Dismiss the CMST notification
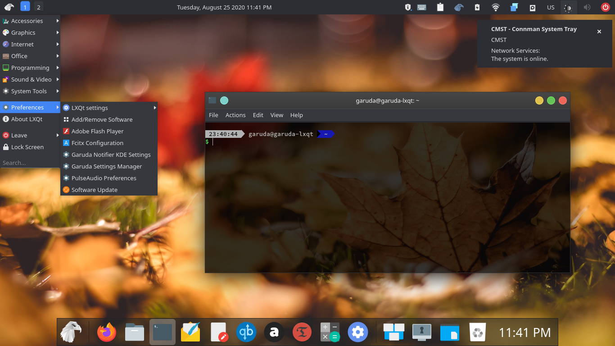The height and width of the screenshot is (346, 615). point(599,32)
